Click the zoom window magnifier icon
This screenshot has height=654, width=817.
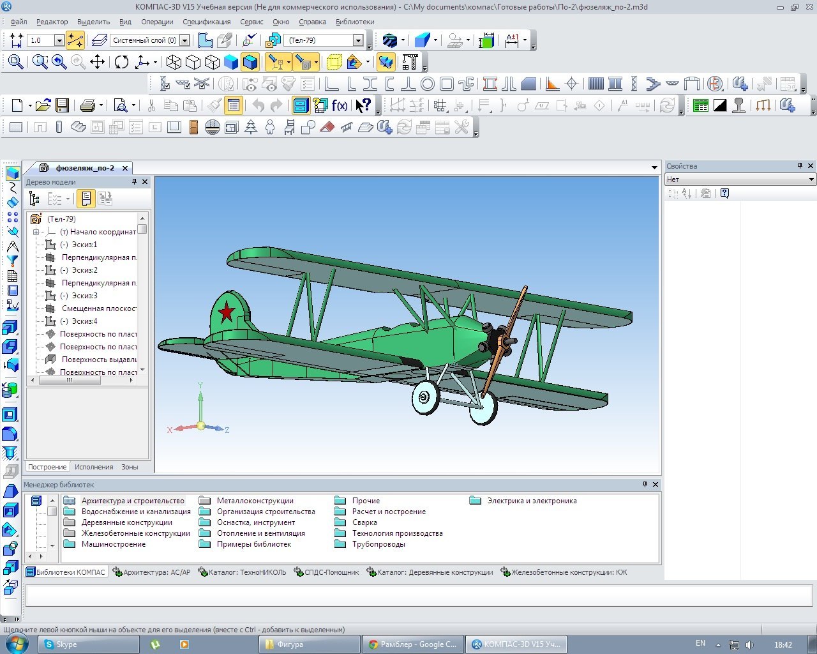click(40, 62)
